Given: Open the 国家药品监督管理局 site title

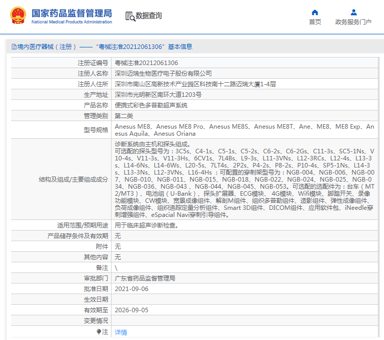Looking at the screenshot, I should [x=71, y=13].
